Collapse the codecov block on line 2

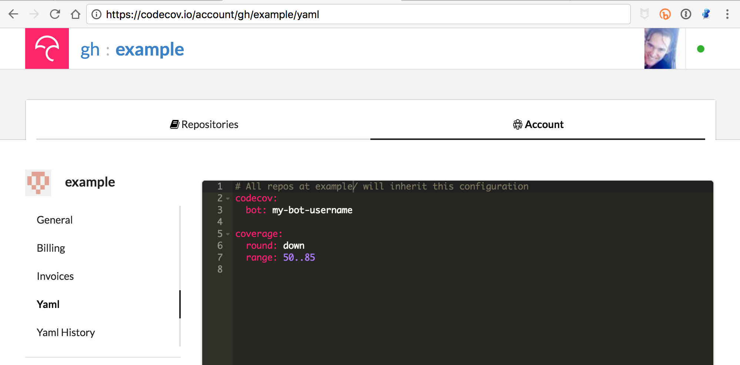(x=228, y=199)
